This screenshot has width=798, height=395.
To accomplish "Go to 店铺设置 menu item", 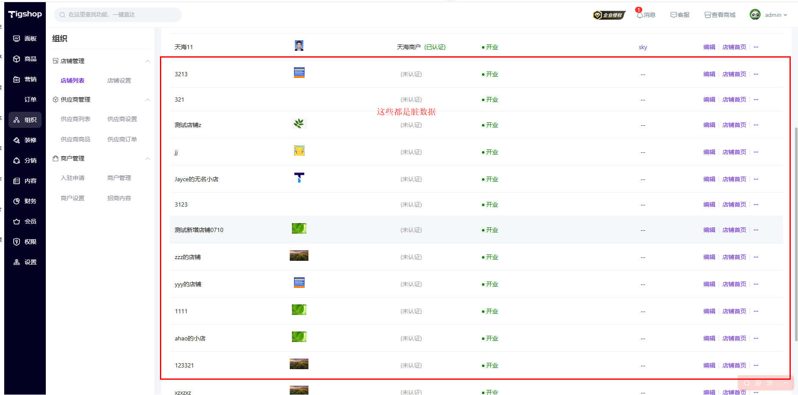I will [x=119, y=80].
